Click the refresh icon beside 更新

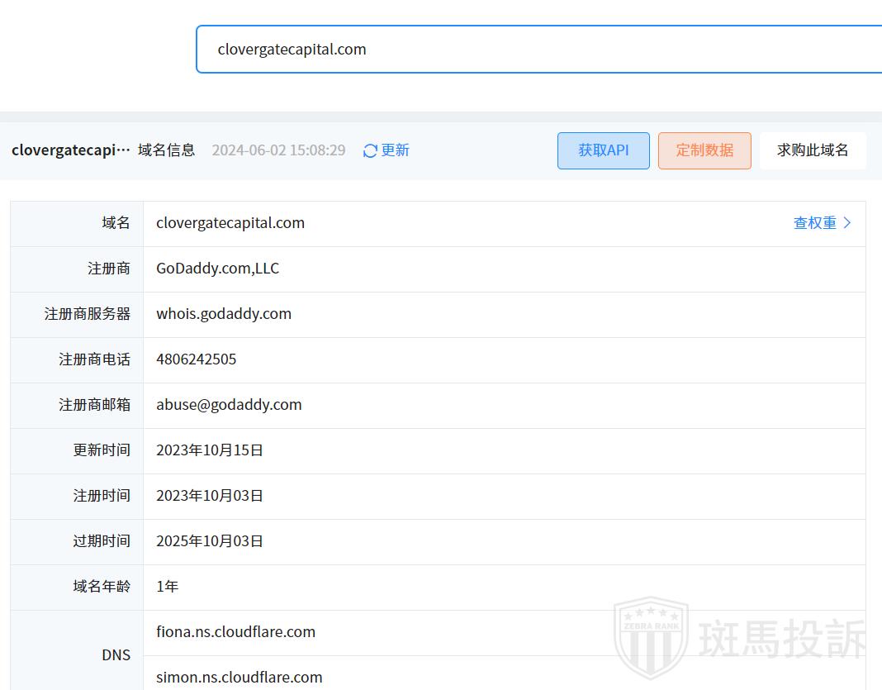coord(370,150)
